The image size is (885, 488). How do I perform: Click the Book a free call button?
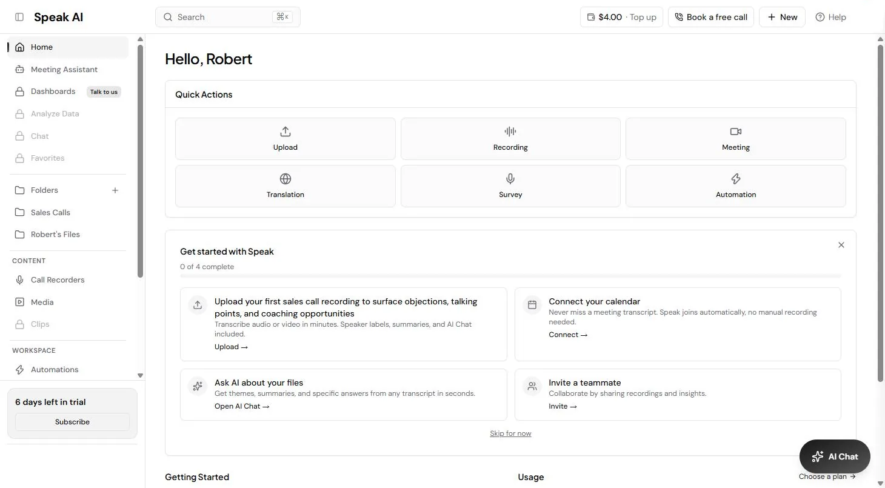tap(711, 17)
